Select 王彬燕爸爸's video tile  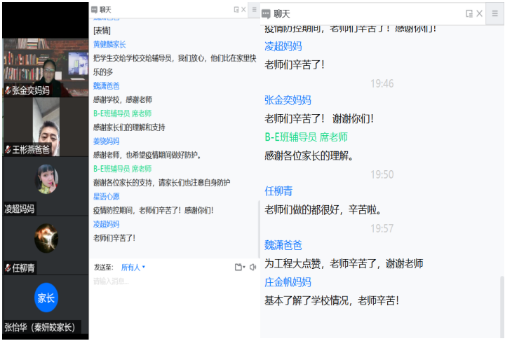pos(46,125)
